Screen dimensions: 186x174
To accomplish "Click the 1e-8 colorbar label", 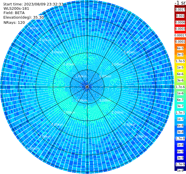I will (x=180, y=145).
